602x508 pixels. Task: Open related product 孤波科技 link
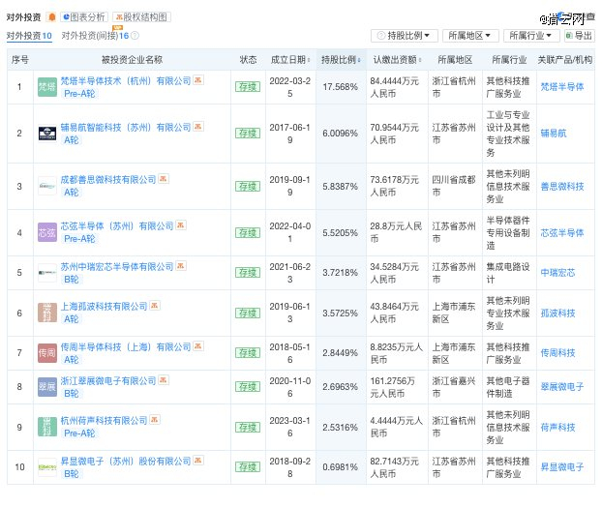coord(557,313)
